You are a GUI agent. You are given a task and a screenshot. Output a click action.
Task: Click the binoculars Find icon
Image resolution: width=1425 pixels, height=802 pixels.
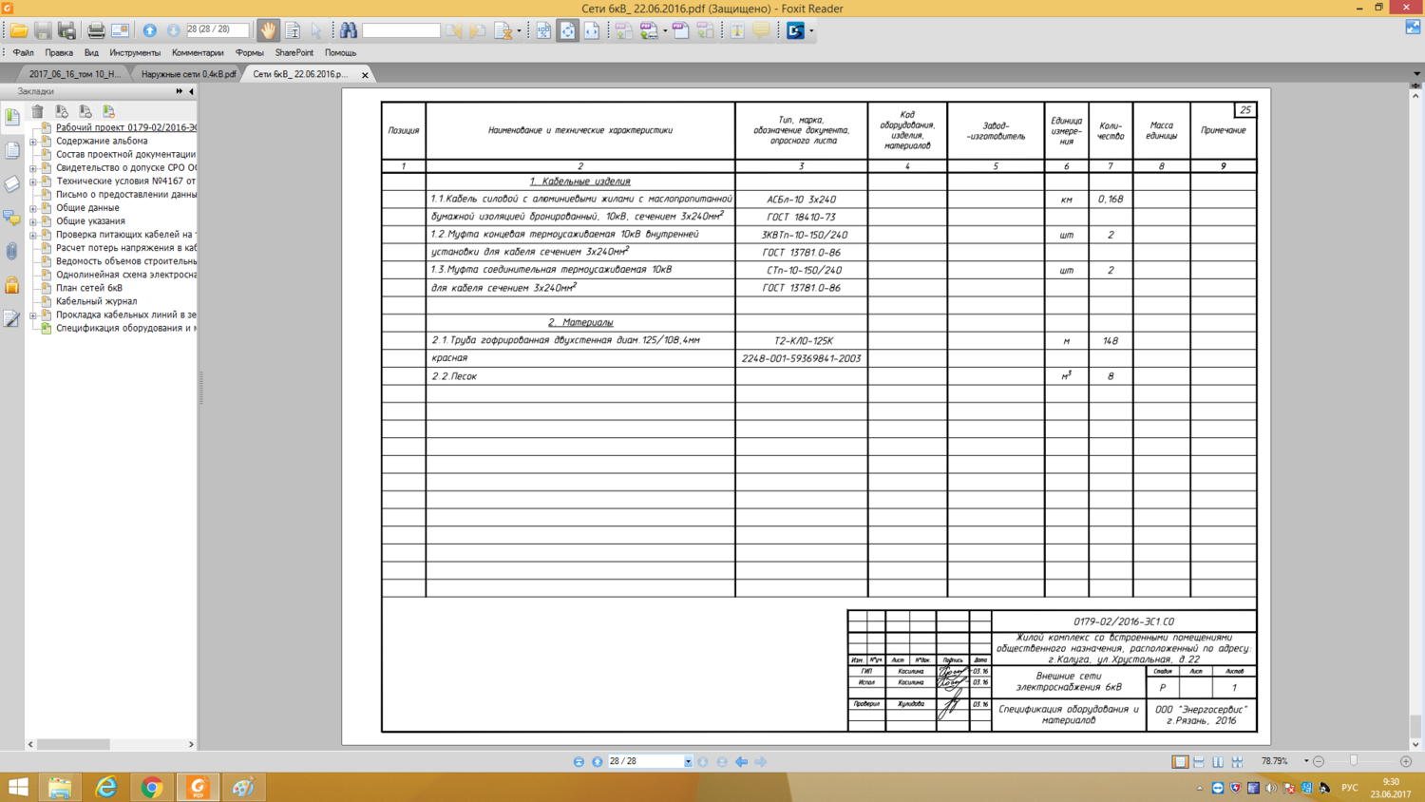pos(349,30)
